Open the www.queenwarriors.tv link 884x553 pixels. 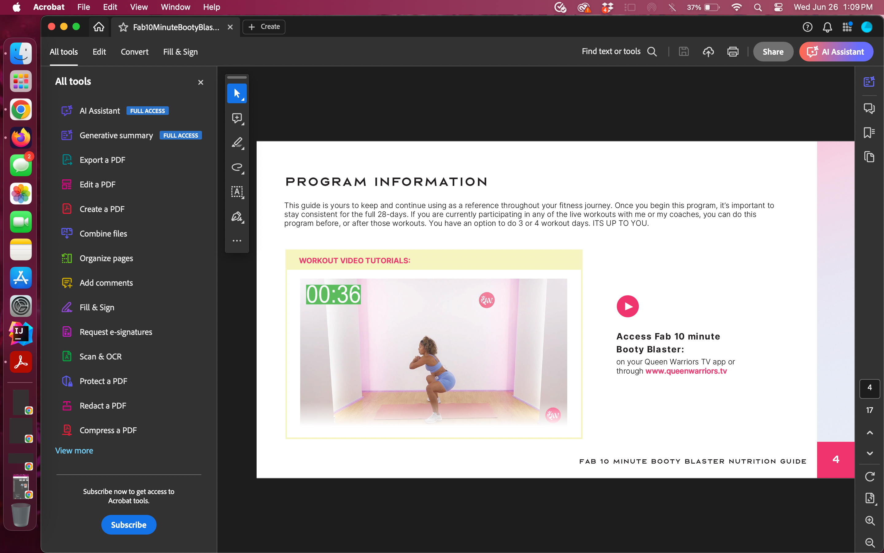point(686,371)
